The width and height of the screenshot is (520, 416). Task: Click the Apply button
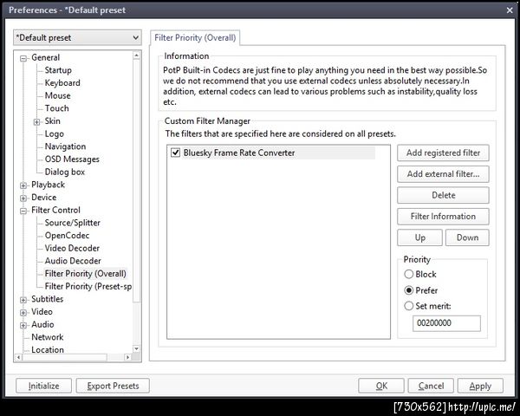(480, 386)
